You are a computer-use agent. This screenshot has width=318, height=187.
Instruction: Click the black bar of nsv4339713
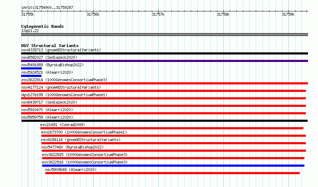(164, 53)
